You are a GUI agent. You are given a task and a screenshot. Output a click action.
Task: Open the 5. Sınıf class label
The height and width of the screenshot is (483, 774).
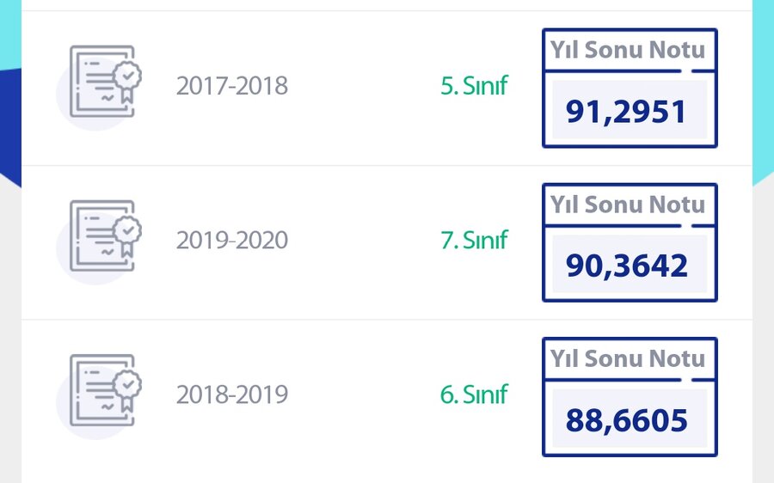click(x=474, y=86)
